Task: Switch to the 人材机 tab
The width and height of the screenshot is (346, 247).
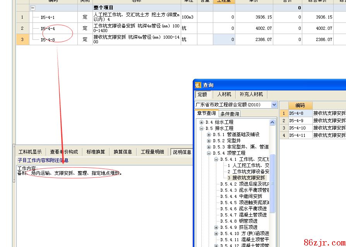Action: (224, 94)
